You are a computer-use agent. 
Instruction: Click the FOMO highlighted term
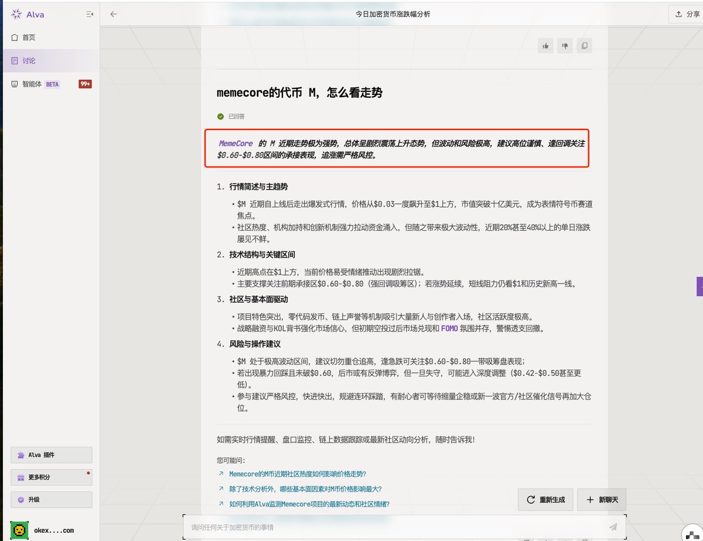pos(449,328)
